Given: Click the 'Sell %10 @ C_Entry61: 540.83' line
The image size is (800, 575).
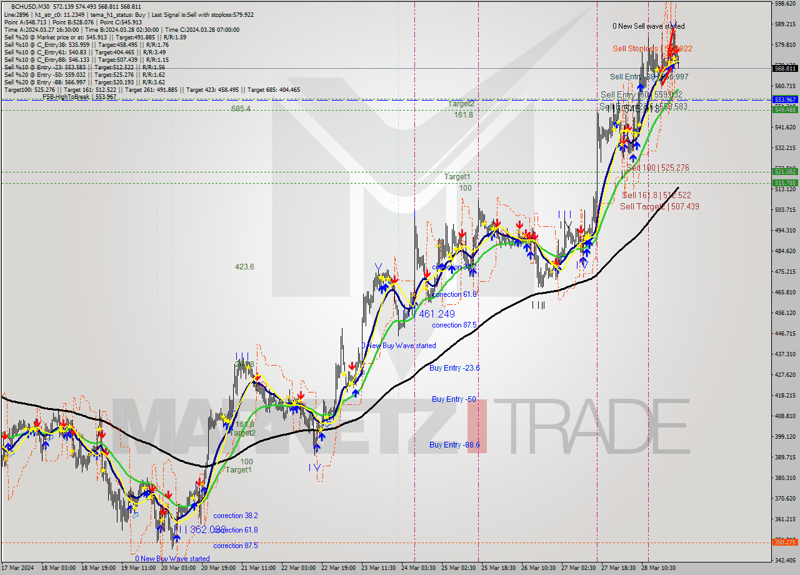Looking at the screenshot, I should 86,52.
